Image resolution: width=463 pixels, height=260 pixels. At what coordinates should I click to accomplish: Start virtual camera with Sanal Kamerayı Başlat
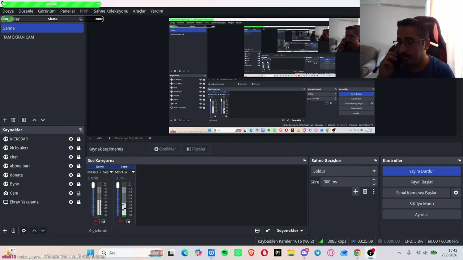point(416,193)
